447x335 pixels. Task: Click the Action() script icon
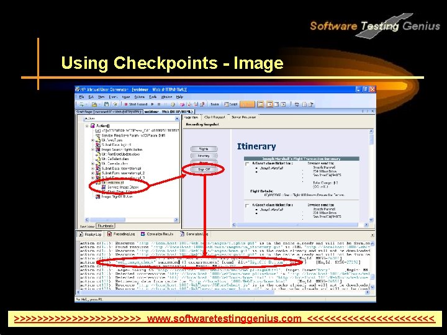pos(93,126)
